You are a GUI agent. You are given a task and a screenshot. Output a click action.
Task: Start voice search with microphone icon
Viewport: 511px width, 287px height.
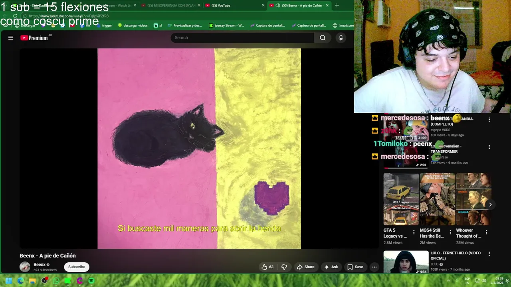click(341, 37)
